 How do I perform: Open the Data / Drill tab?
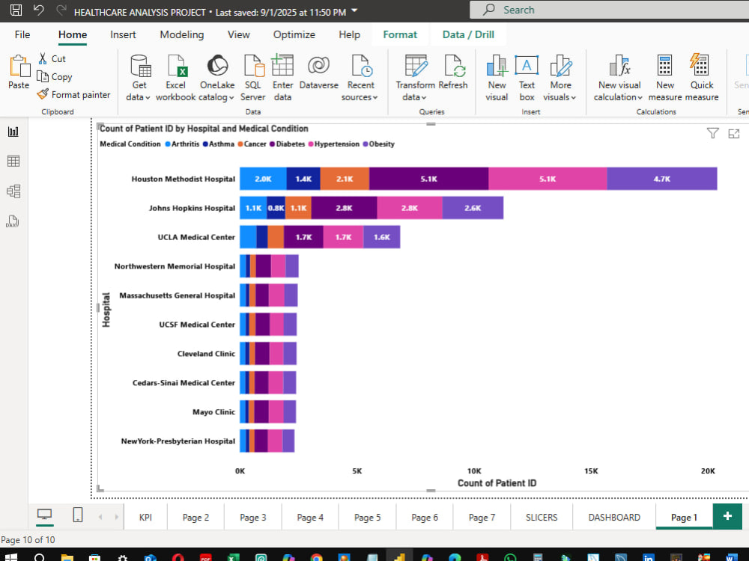click(x=468, y=34)
